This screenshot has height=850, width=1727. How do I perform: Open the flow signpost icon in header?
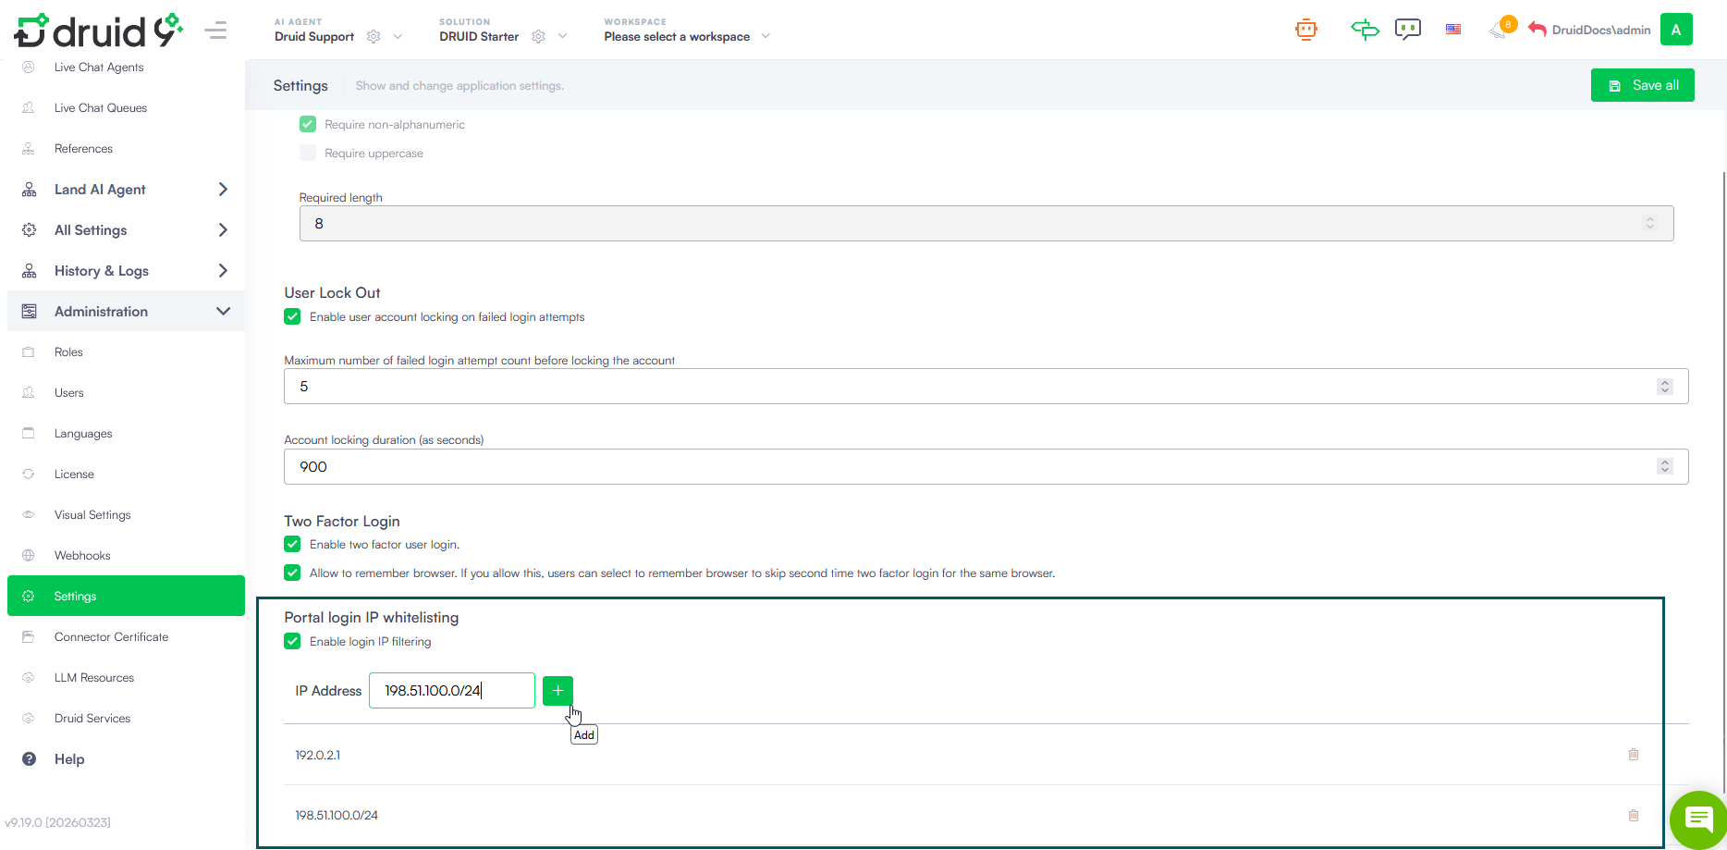point(1365,30)
